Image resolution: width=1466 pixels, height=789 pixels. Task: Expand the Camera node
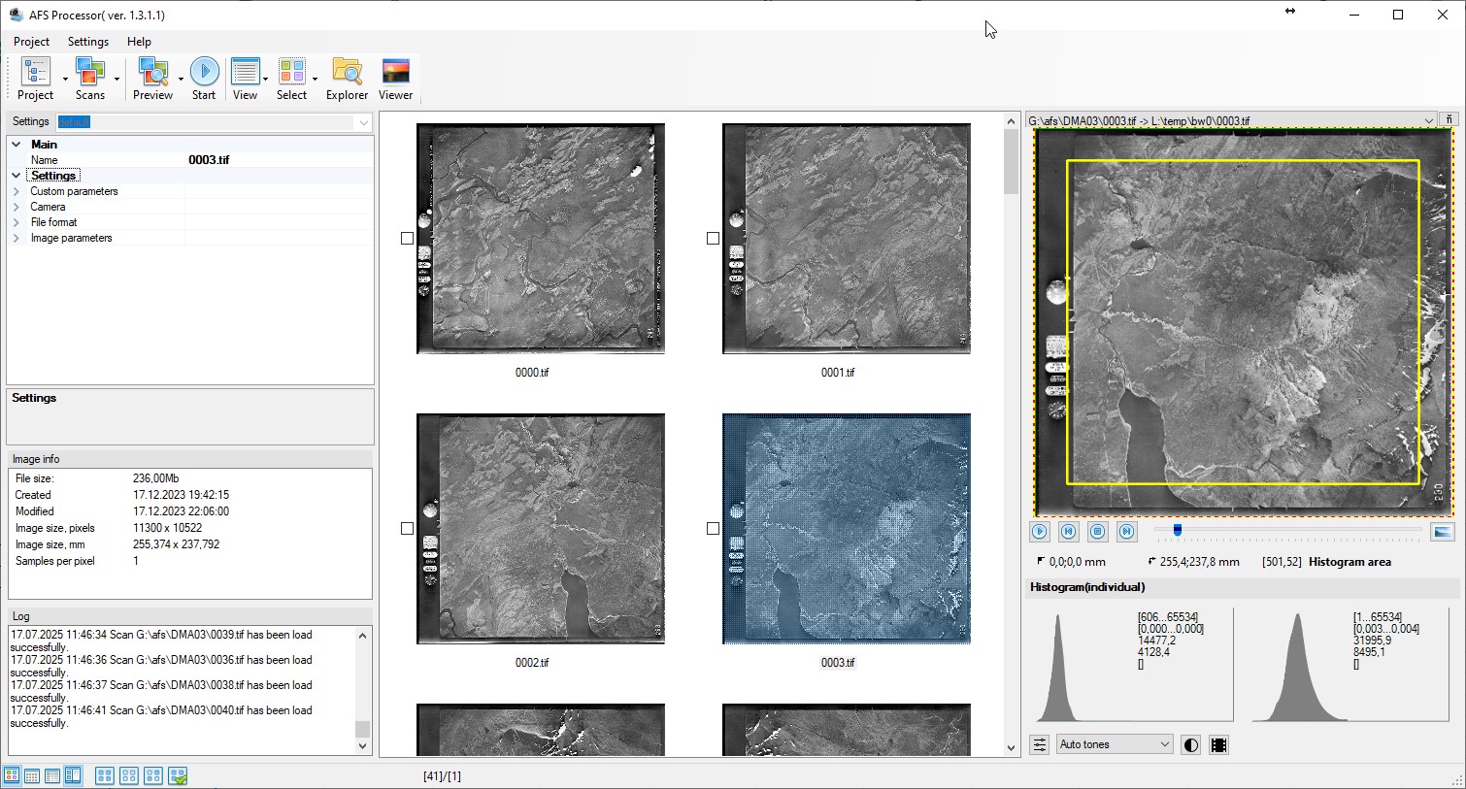(x=17, y=207)
